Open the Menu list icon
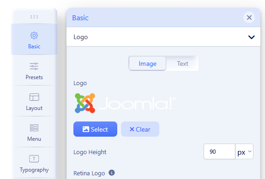Screen dimensions: 265x179 point(34,128)
